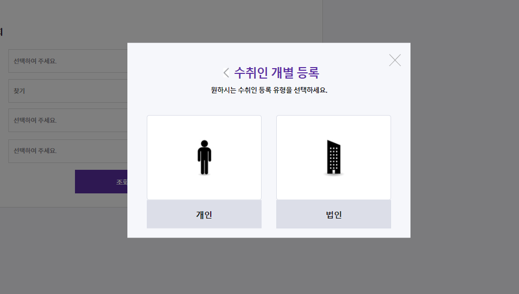The height and width of the screenshot is (294, 519).
Task: Choose the 법인 registration type label
Action: [333, 215]
